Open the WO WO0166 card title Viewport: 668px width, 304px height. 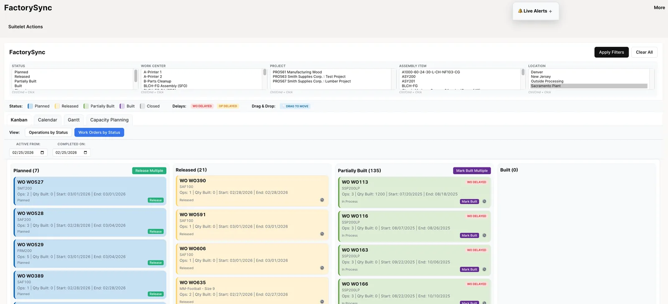[355, 284]
